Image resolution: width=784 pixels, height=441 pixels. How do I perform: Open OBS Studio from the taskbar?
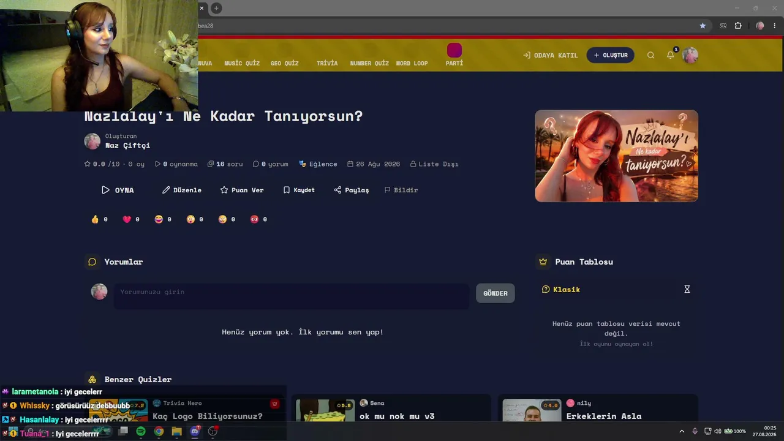(x=213, y=431)
